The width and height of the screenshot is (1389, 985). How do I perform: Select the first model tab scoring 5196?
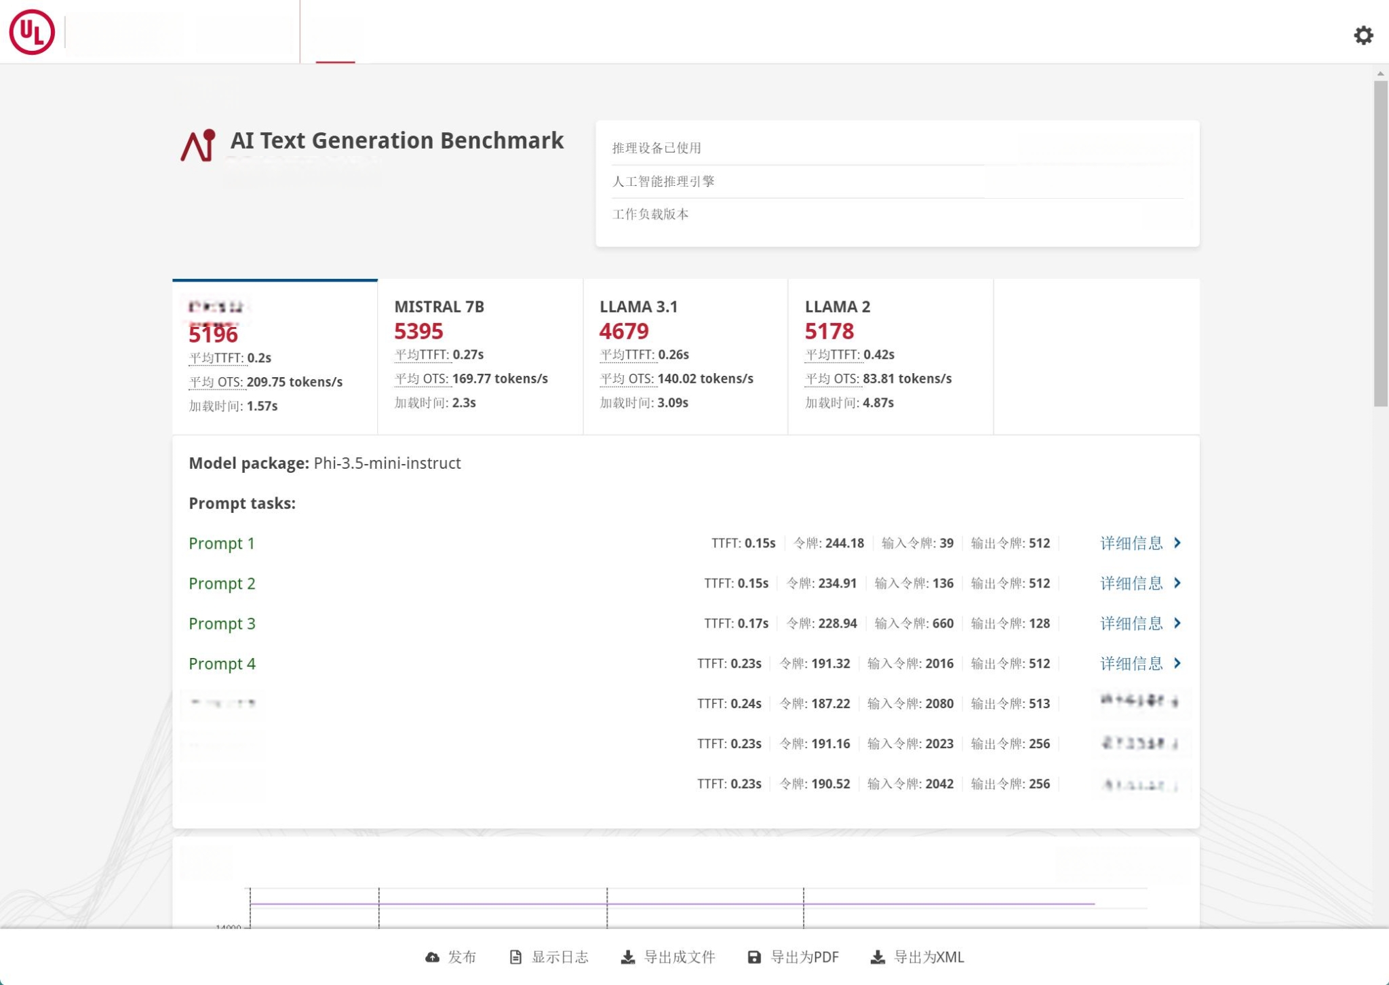point(275,356)
